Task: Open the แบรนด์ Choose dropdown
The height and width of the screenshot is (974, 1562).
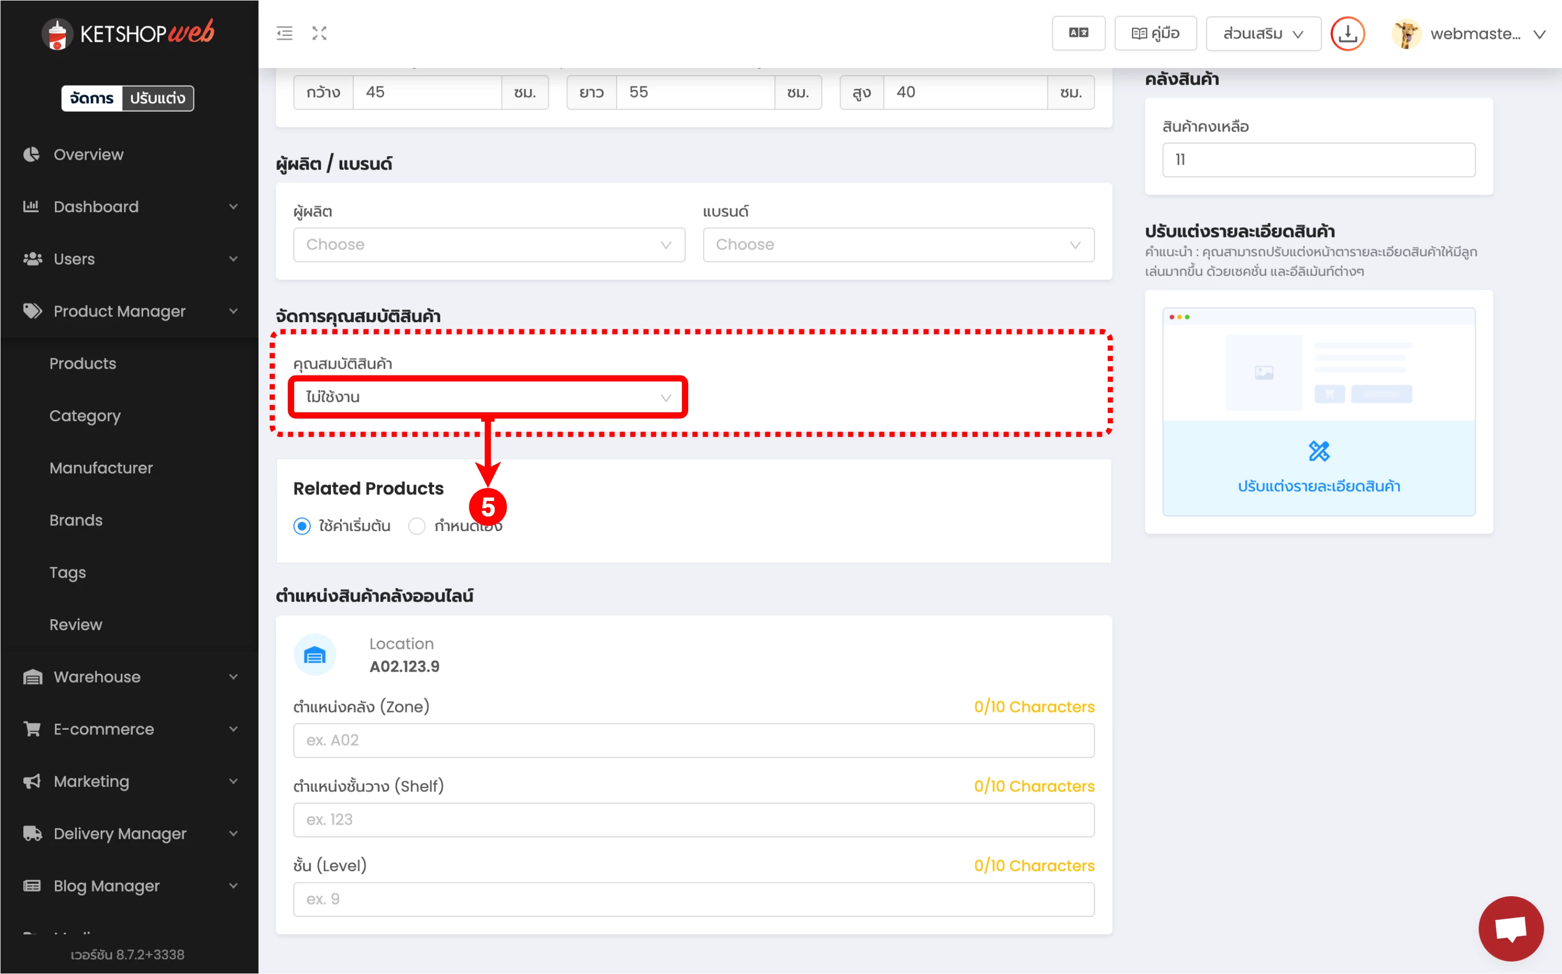Action: [898, 245]
